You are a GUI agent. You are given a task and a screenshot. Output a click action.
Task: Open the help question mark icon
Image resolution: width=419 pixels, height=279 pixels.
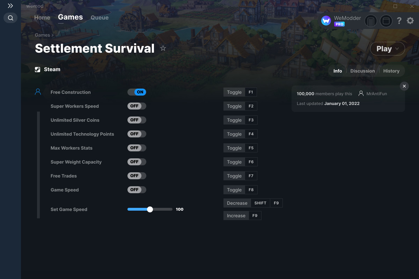pyautogui.click(x=399, y=21)
